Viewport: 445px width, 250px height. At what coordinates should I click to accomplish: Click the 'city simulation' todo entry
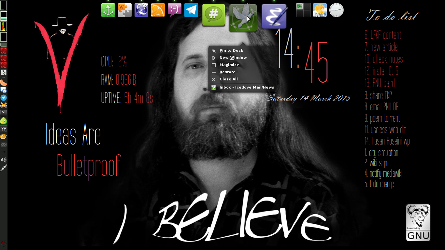[x=381, y=152]
